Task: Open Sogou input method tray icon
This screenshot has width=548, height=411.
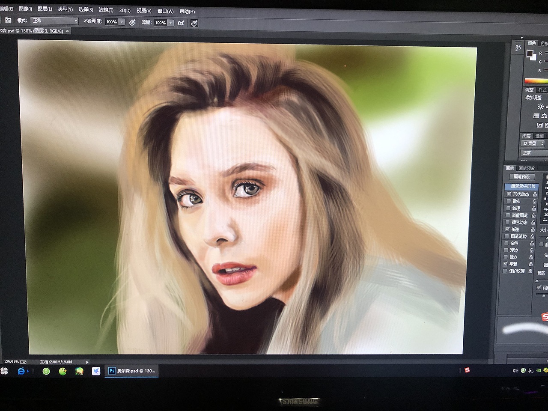Action: [467, 370]
